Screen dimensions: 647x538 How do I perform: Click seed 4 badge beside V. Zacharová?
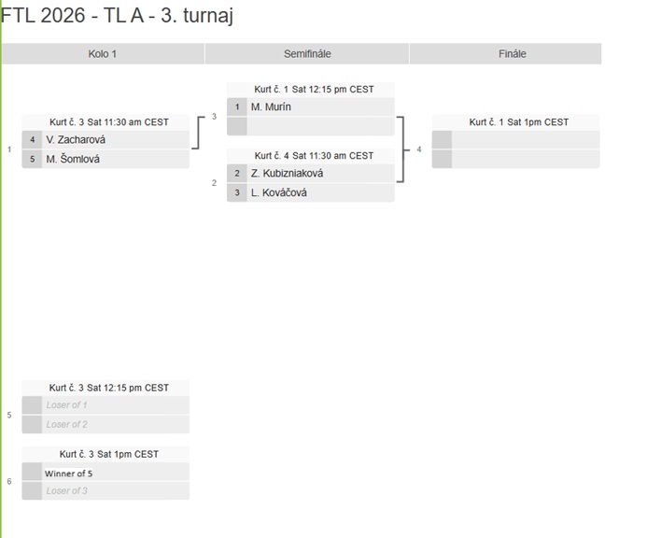(x=32, y=139)
